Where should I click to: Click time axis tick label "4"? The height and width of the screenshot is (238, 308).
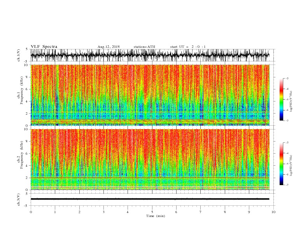click(x=128, y=212)
